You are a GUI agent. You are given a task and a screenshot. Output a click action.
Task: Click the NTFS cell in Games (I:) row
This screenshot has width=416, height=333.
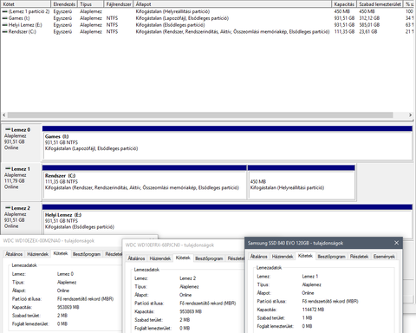pos(112,18)
